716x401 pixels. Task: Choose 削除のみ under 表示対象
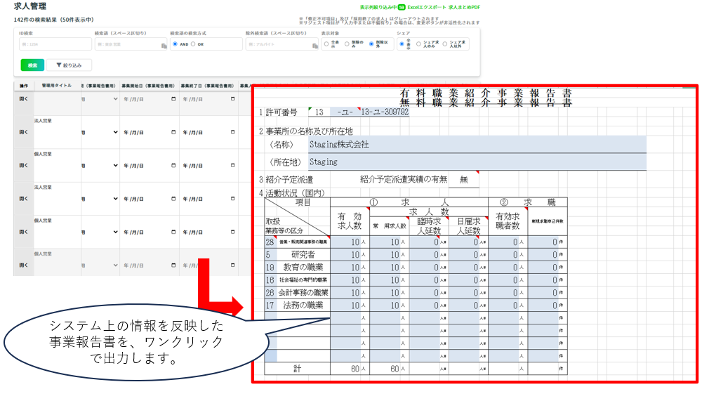click(x=347, y=44)
